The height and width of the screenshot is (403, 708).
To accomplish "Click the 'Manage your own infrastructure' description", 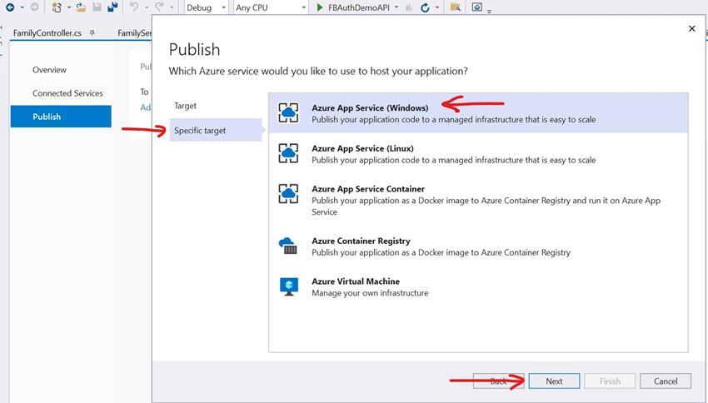I will tap(370, 293).
